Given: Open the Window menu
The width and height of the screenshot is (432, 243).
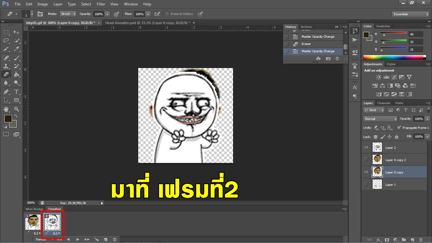Looking at the screenshot, I should pyautogui.click(x=131, y=4).
